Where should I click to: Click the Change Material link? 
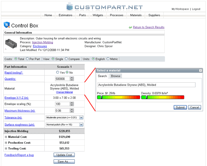click(64, 92)
